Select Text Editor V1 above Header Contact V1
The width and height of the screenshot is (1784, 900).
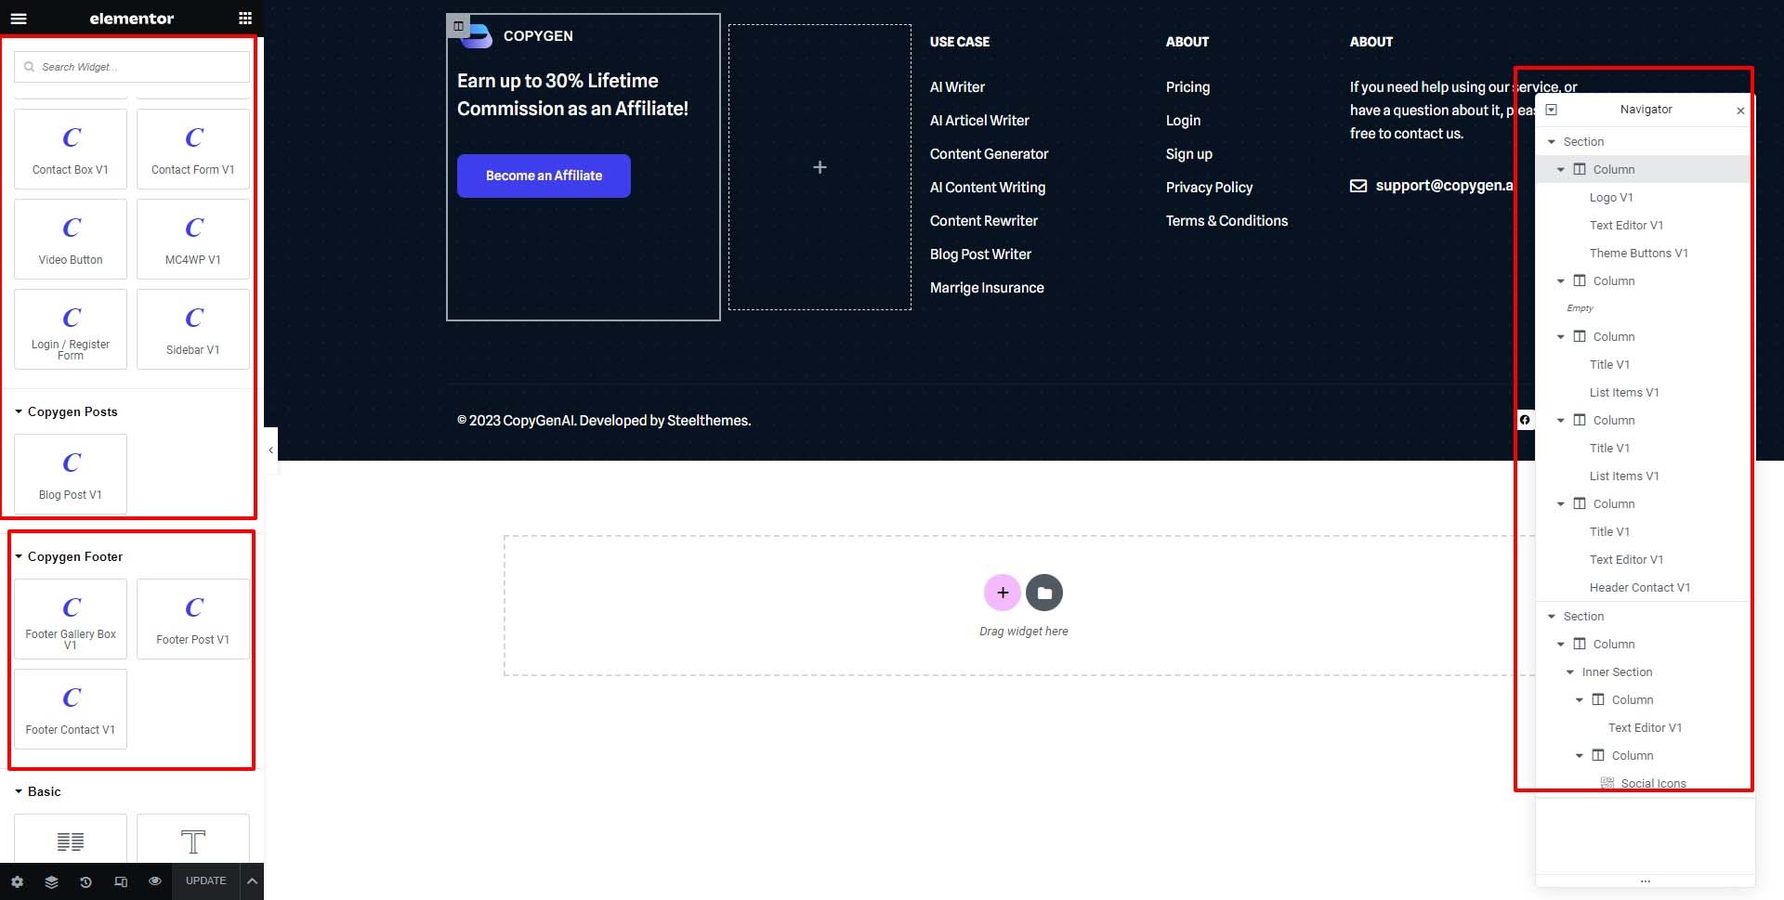click(1626, 560)
